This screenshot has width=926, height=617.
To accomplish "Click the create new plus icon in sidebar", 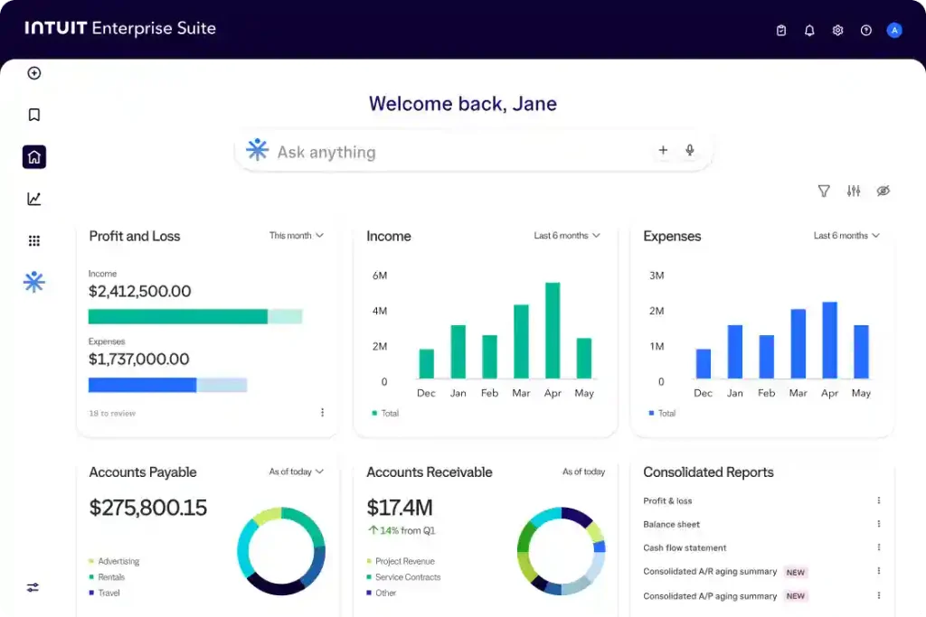I will (34, 73).
